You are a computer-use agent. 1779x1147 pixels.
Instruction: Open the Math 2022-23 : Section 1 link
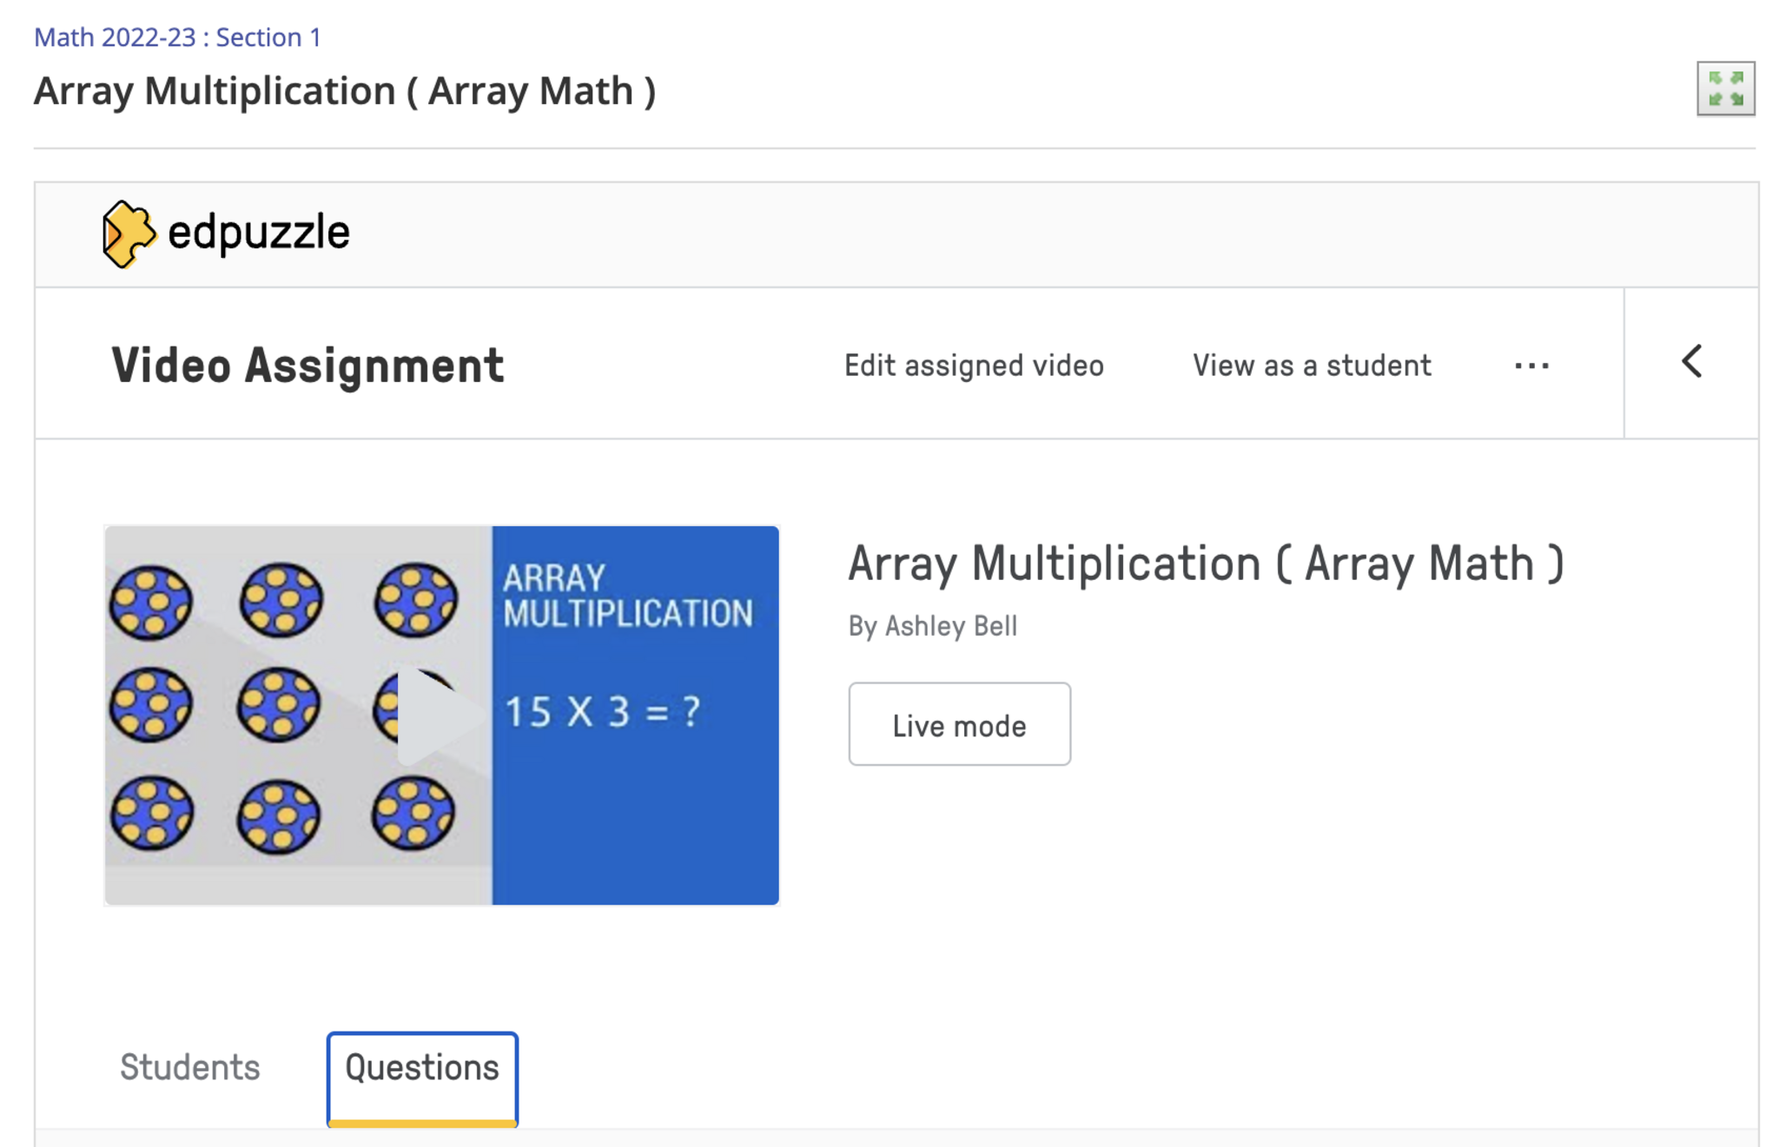(177, 37)
